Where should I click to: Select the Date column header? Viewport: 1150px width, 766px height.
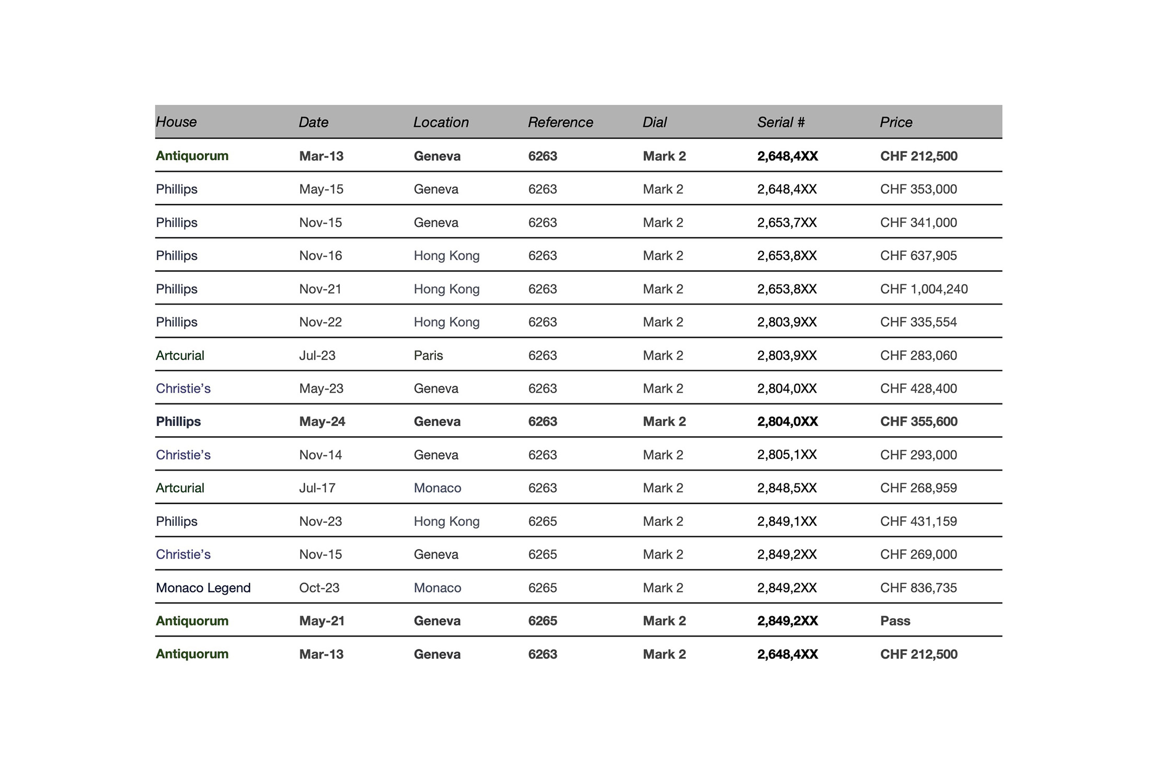314,122
